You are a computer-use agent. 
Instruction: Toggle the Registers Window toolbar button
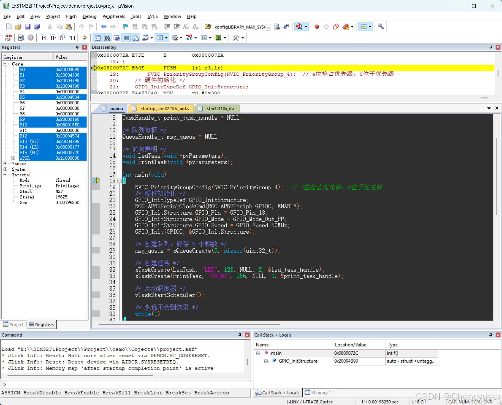point(126,38)
